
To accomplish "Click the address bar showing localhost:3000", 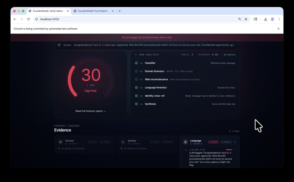I will [142, 19].
